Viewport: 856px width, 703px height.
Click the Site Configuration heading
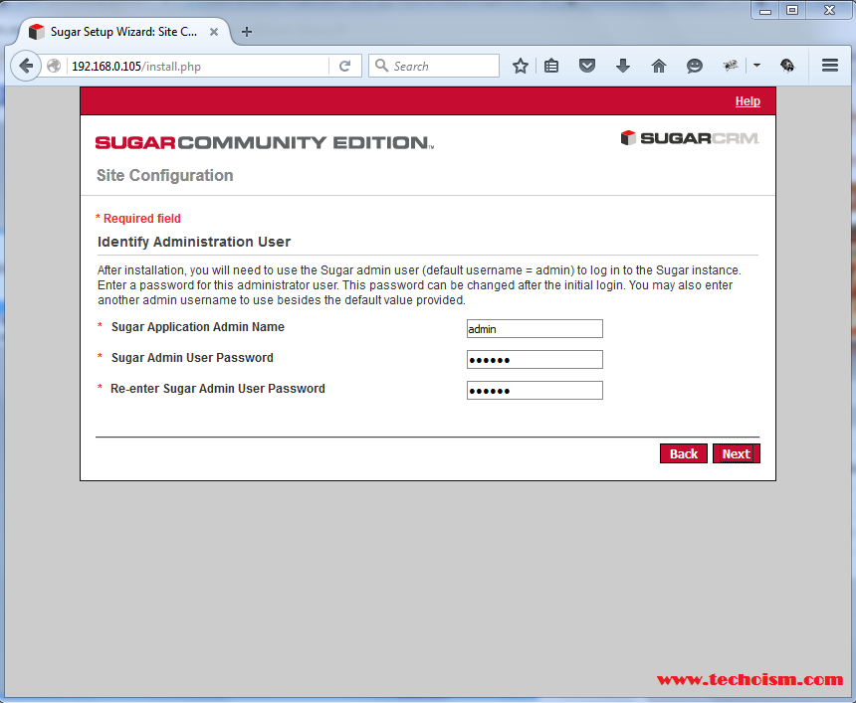(x=165, y=176)
